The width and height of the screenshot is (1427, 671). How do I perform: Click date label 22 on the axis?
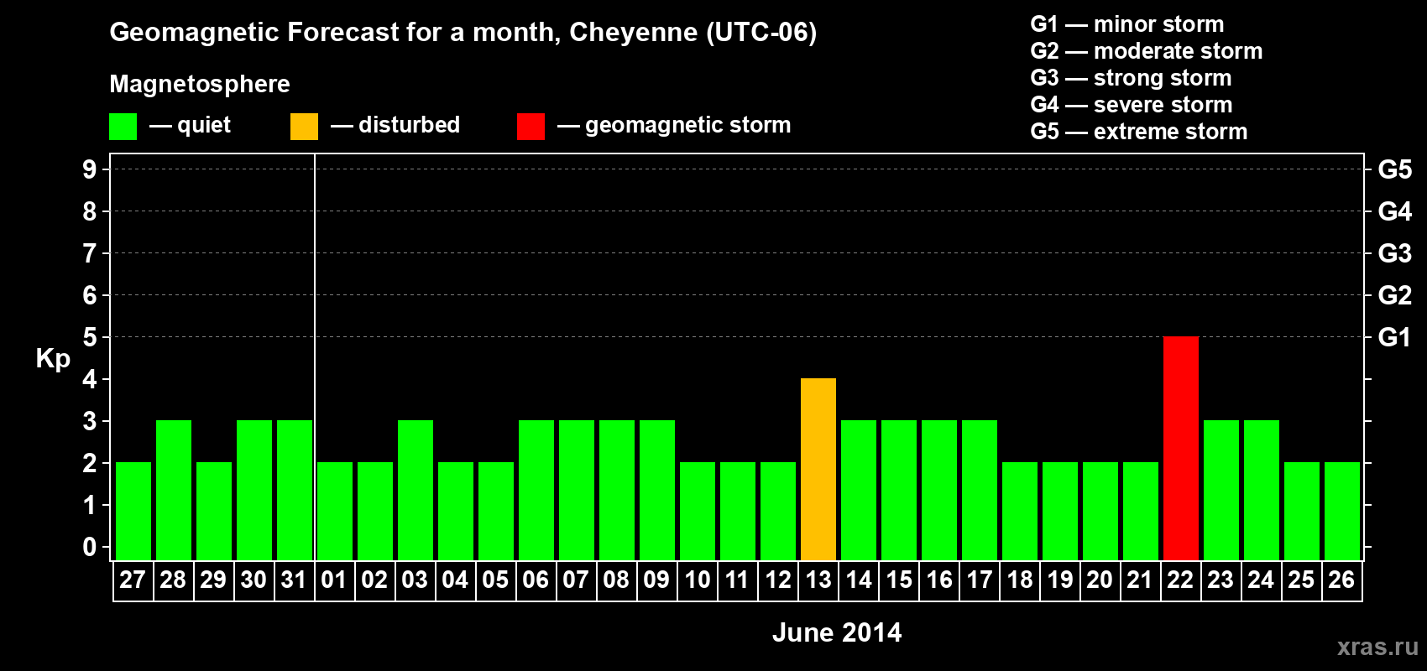1180,580
